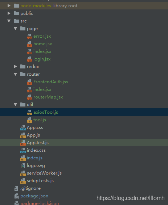Open serviceWorker.js file name
This screenshot has height=205, width=168.
[44, 173]
